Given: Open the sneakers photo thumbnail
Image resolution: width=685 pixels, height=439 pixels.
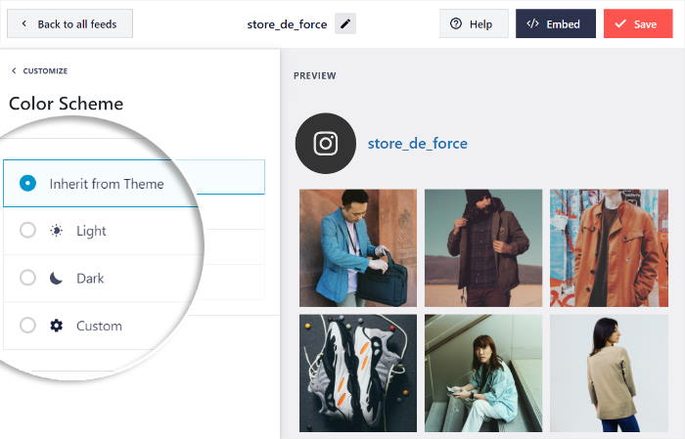Looking at the screenshot, I should click(358, 373).
